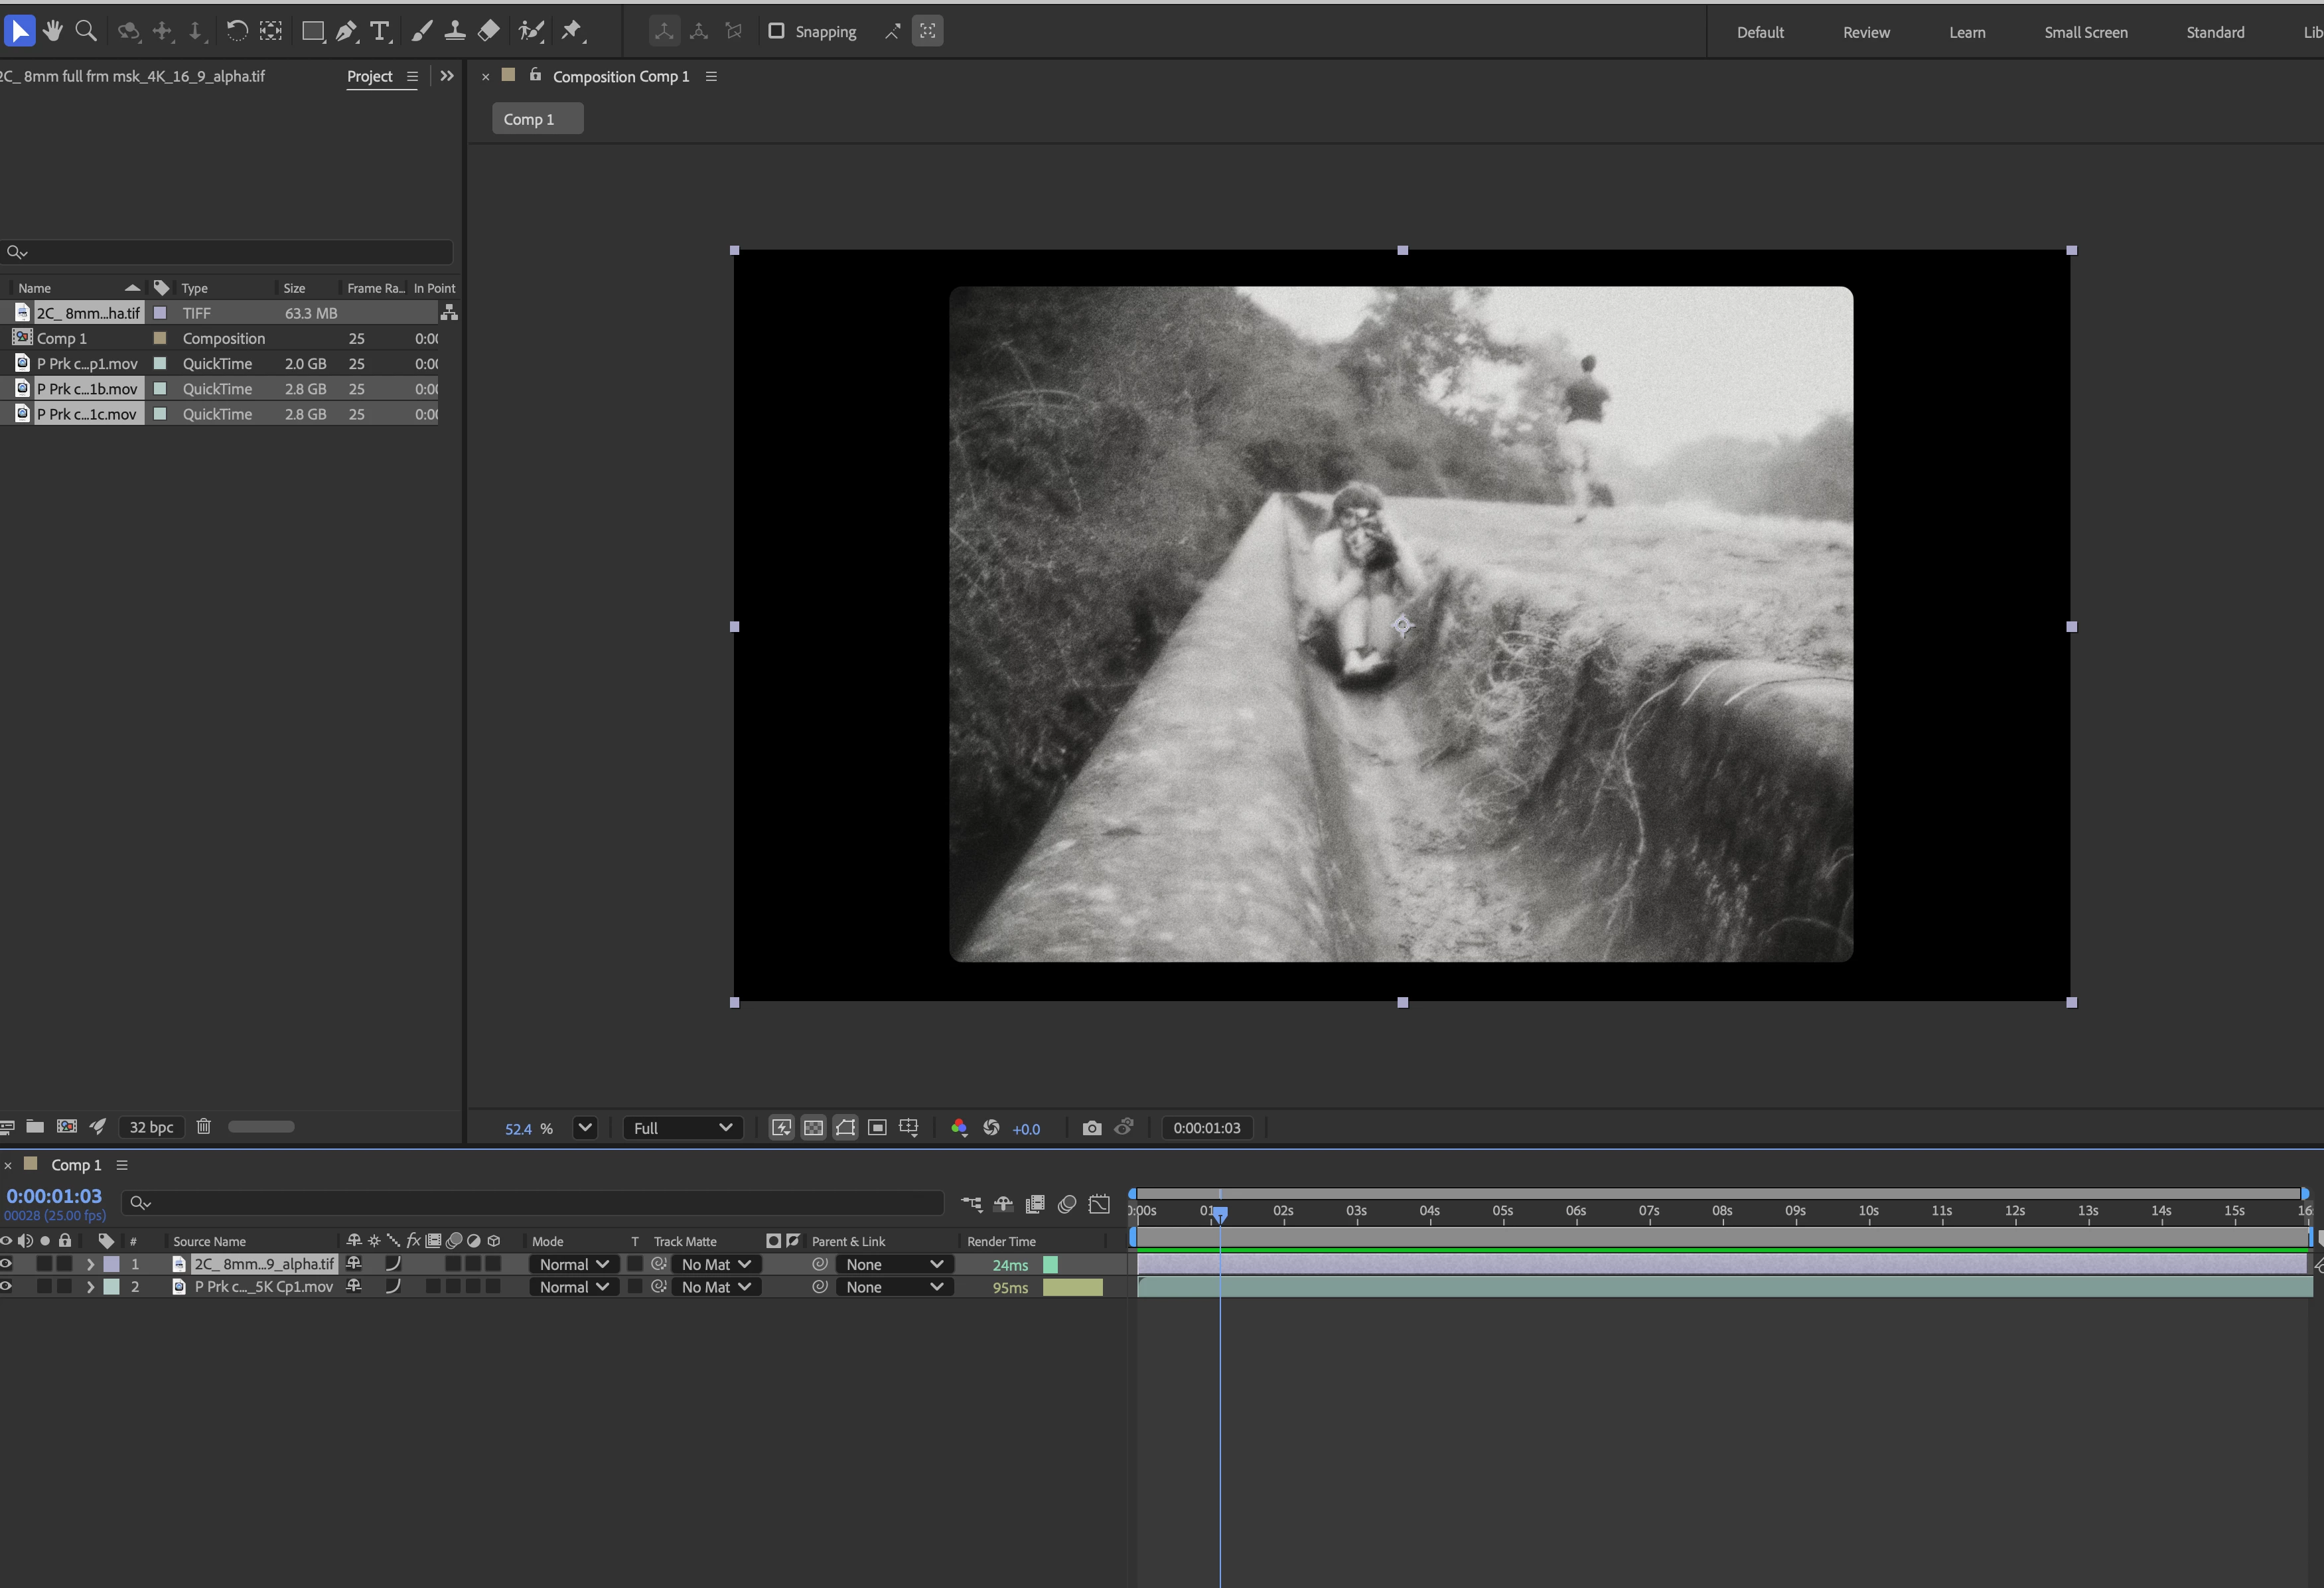Select the Clone Stamp tool
Image resolution: width=2324 pixels, height=1588 pixels.
(x=455, y=31)
